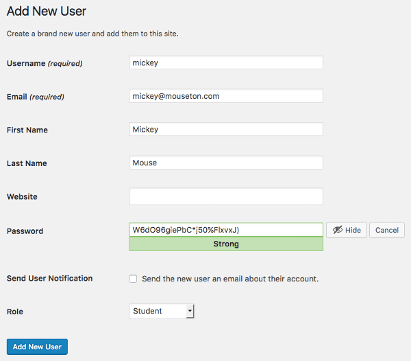Enable Send User Notification checkbox

pyautogui.click(x=133, y=279)
